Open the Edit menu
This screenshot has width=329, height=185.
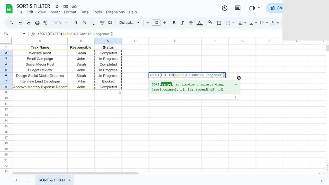tap(30, 12)
